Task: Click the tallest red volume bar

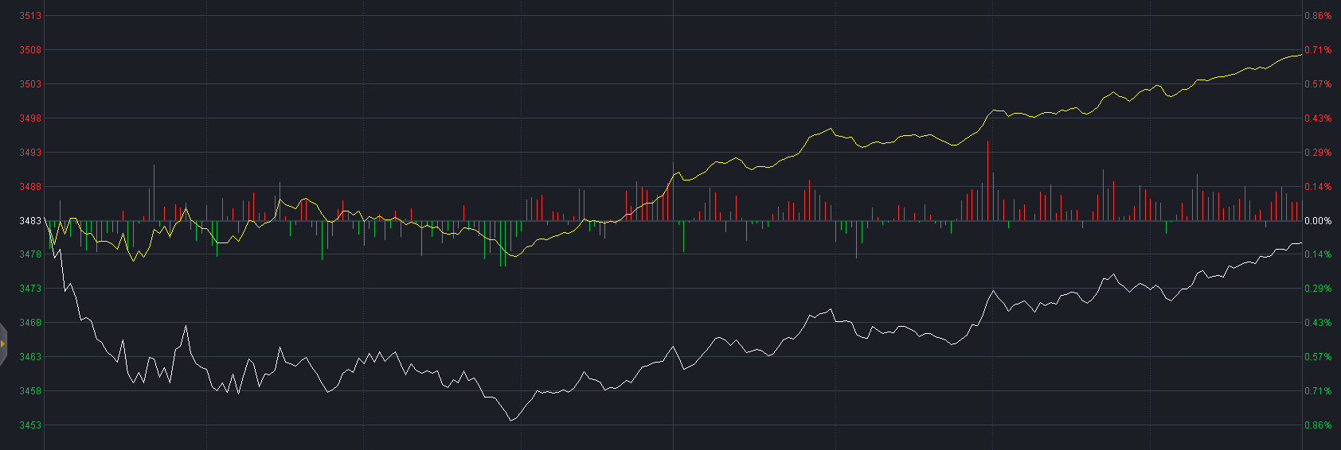Action: click(x=987, y=181)
